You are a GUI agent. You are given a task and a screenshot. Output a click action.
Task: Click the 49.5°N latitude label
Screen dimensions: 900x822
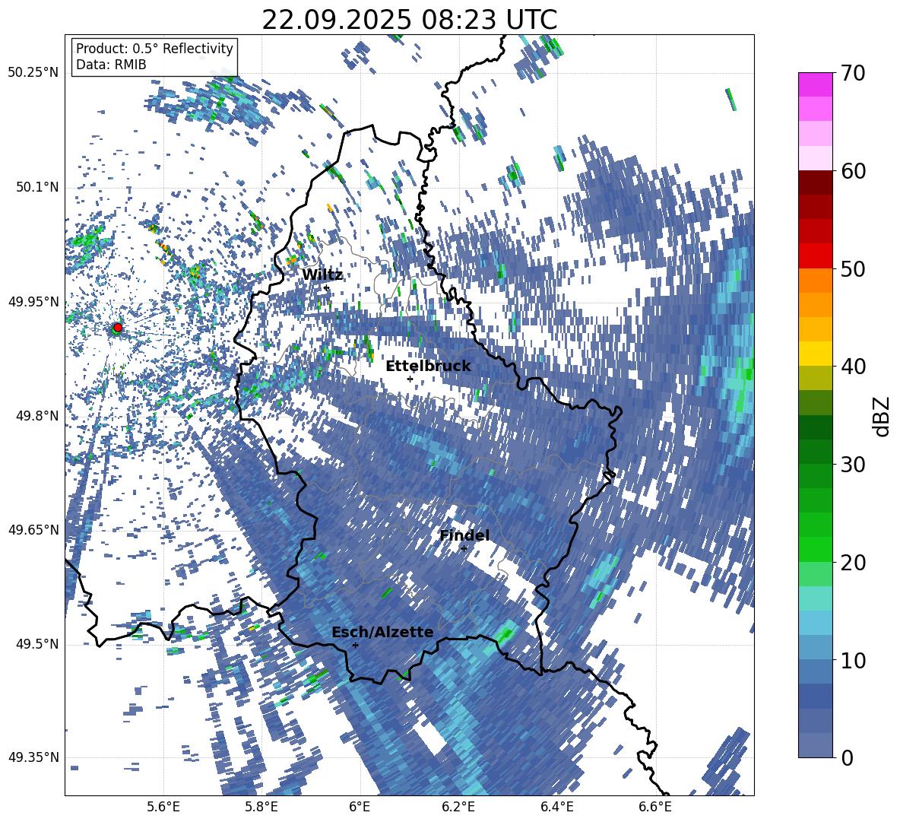[36, 643]
